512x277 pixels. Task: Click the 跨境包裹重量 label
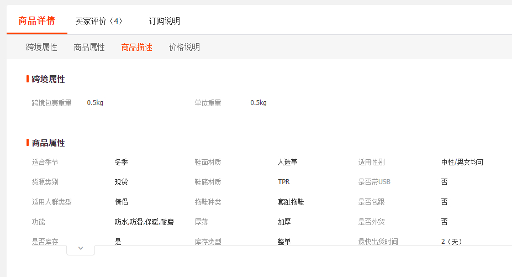[51, 103]
